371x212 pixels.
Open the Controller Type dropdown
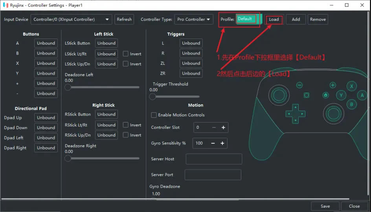[x=193, y=19]
